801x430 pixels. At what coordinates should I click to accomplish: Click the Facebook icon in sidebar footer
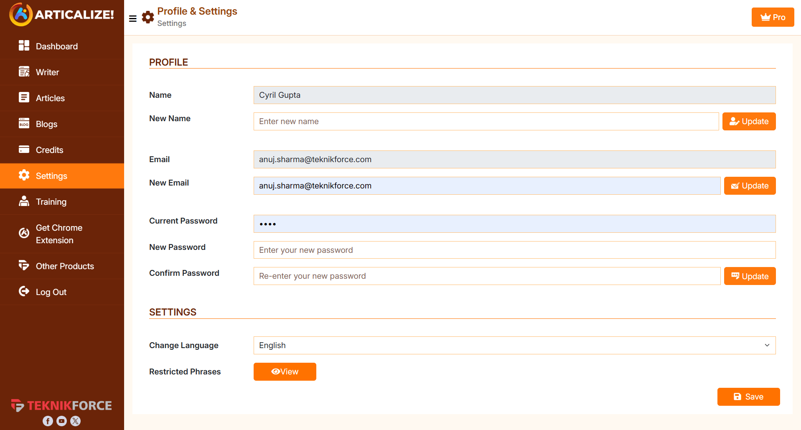tap(48, 421)
